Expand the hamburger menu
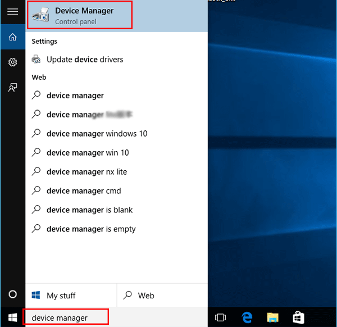 coord(12,11)
